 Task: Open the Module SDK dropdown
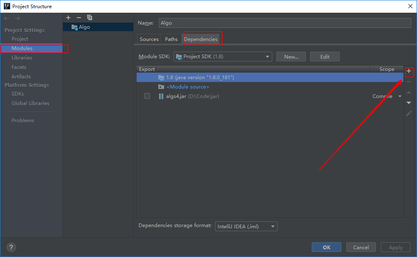(x=222, y=57)
